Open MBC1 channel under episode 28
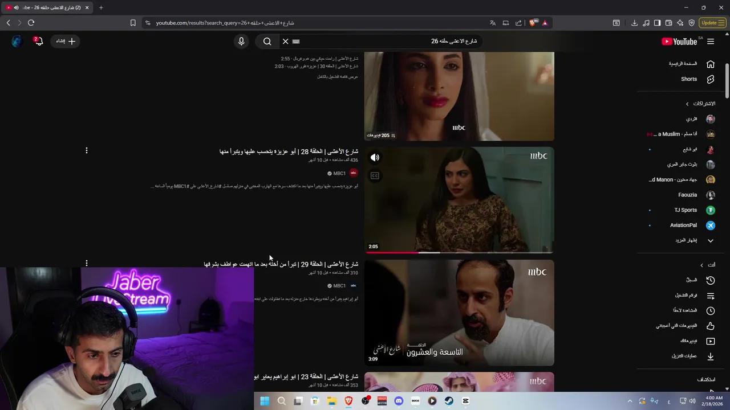Image resolution: width=730 pixels, height=410 pixels. (339, 173)
